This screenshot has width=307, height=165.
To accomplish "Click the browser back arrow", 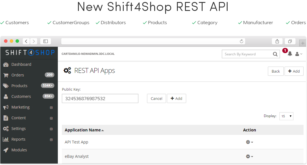I will pyautogui.click(x=26, y=41).
